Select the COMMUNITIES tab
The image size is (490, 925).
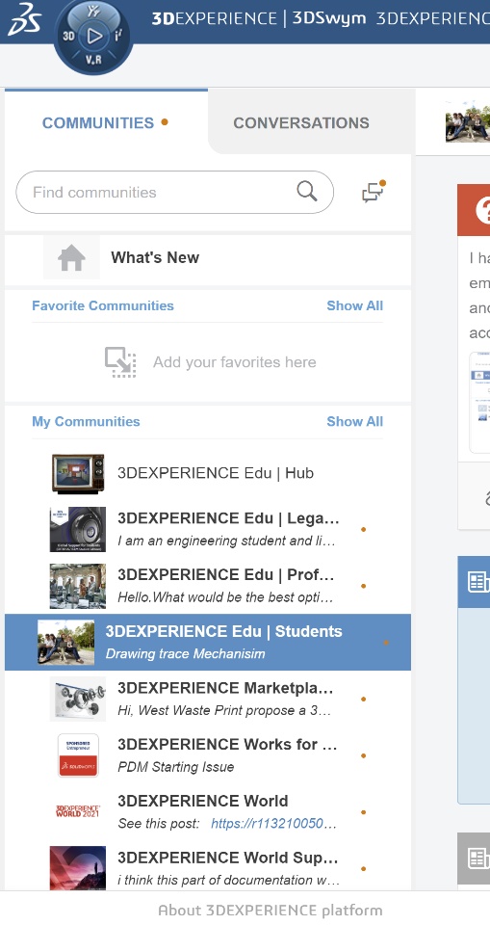pos(98,122)
